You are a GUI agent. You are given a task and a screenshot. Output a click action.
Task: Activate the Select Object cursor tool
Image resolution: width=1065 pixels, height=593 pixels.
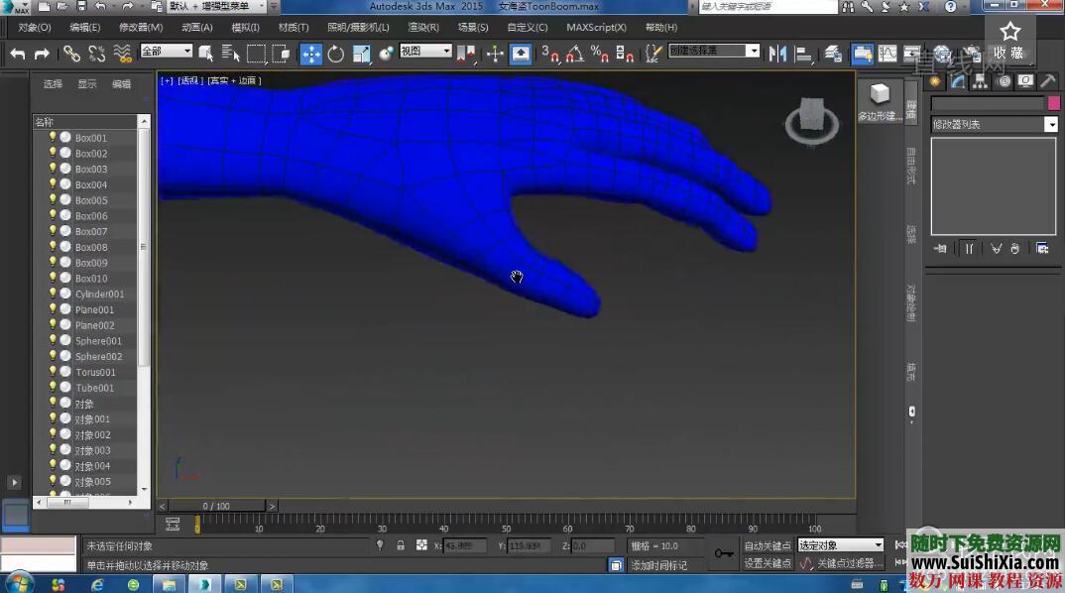pos(206,54)
